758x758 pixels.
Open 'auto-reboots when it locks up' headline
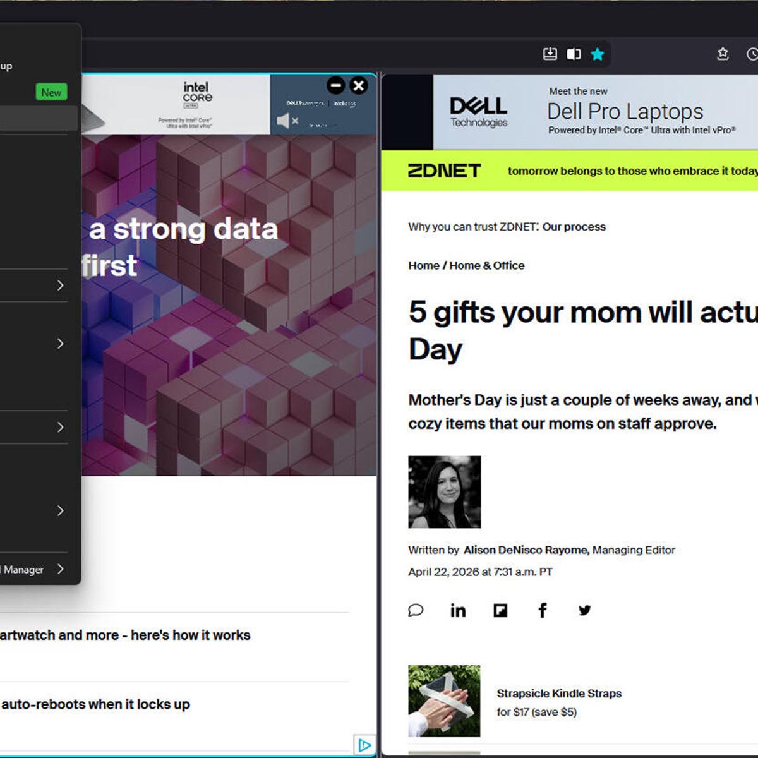coord(95,704)
